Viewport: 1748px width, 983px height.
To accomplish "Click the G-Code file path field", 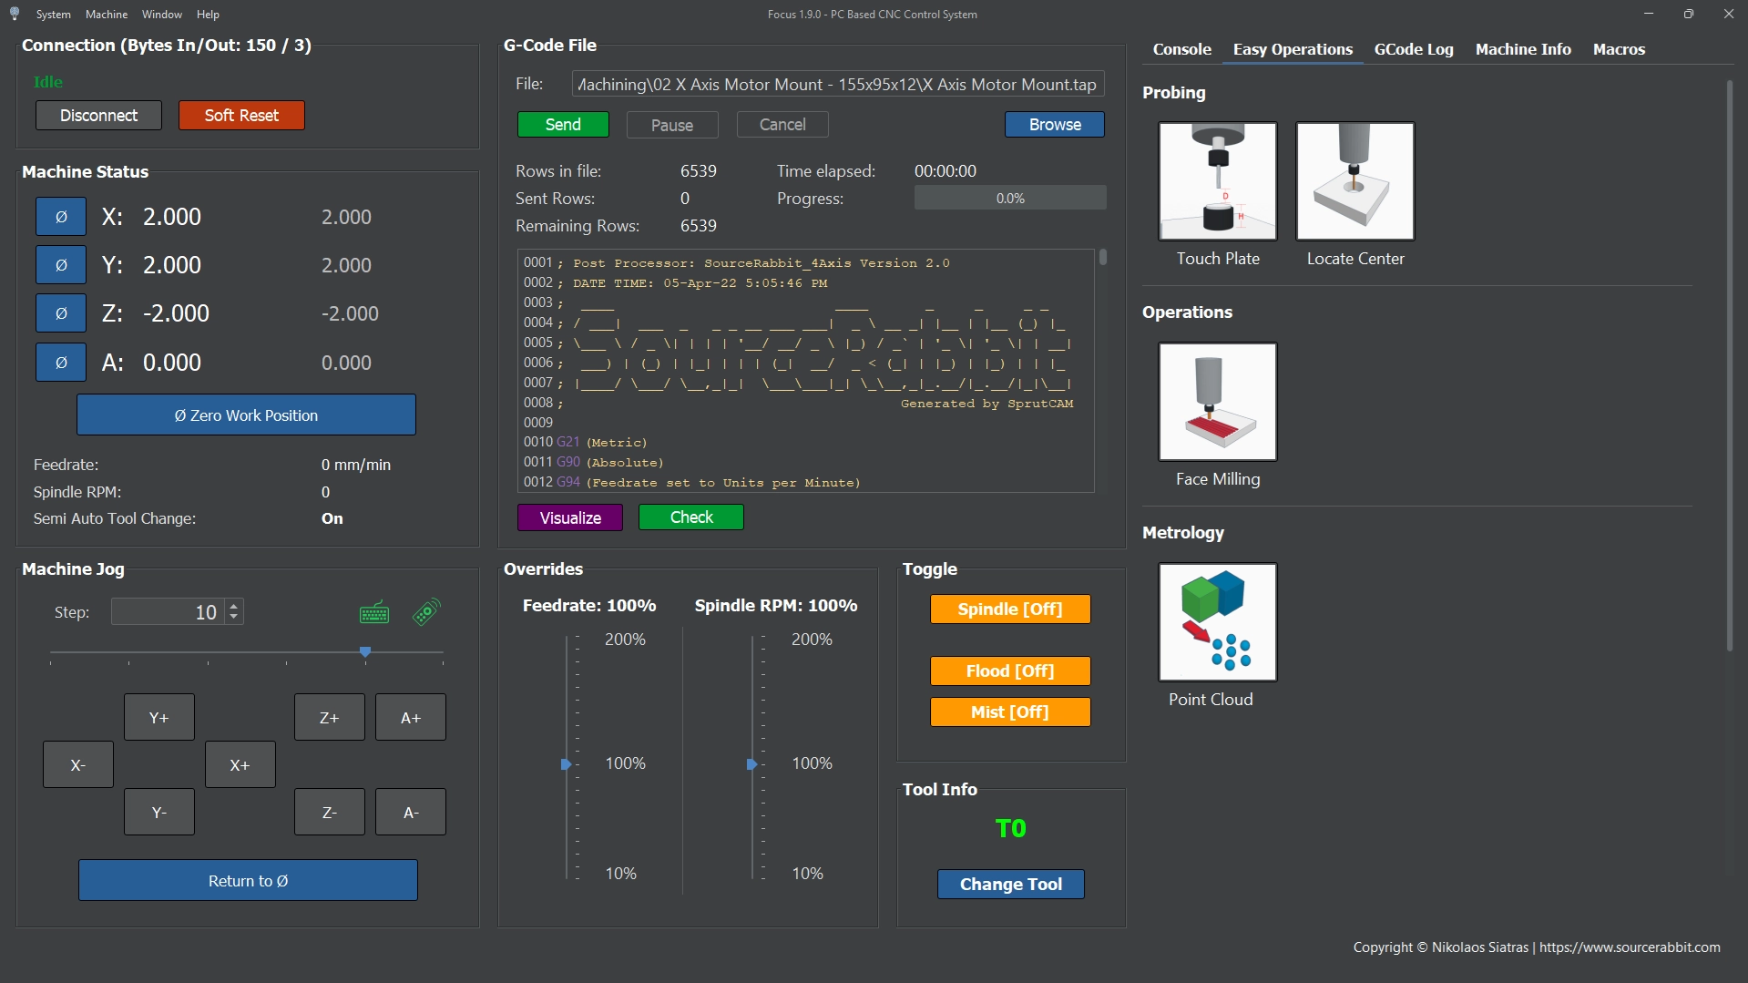I will click(x=837, y=85).
